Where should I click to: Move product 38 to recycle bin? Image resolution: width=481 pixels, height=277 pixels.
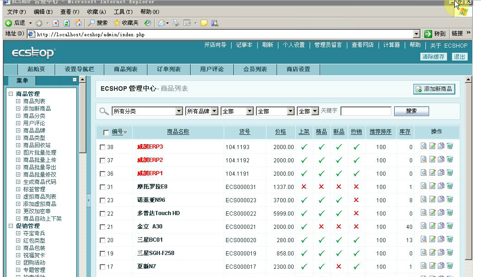[450, 146]
